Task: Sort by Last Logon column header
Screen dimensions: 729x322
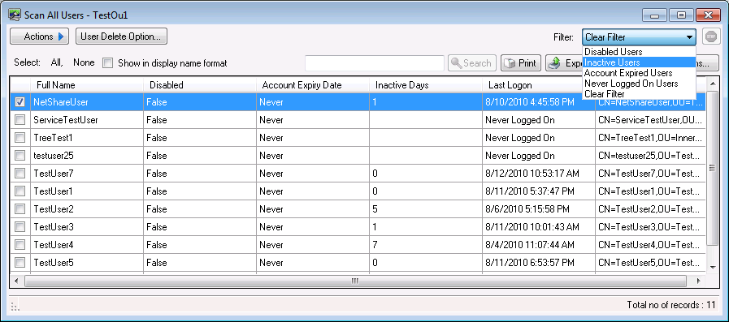Action: [x=539, y=85]
